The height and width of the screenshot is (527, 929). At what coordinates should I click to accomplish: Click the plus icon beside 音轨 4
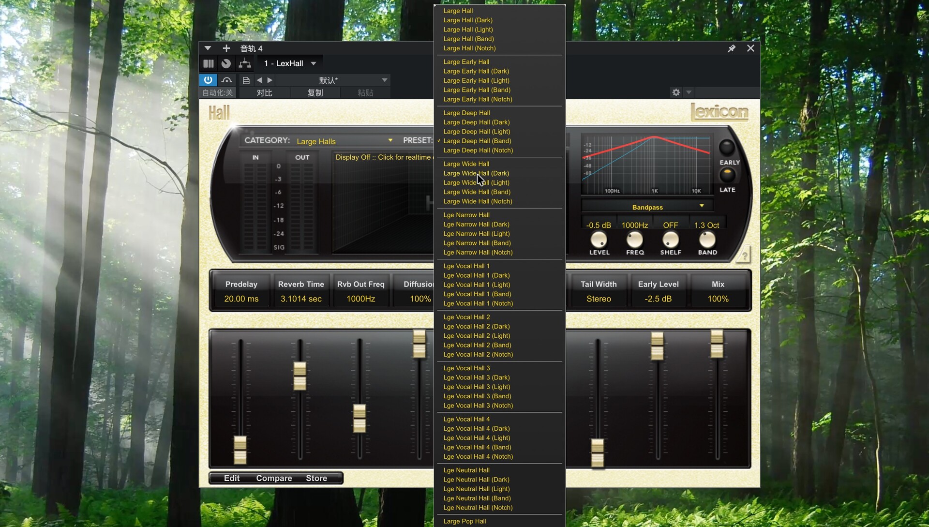coord(226,48)
